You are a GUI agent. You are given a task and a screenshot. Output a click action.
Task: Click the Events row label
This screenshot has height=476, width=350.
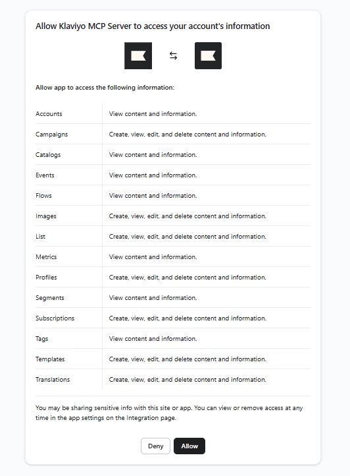45,175
